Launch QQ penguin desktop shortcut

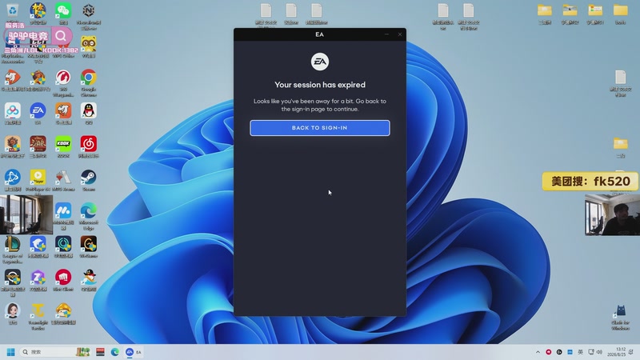point(89,110)
